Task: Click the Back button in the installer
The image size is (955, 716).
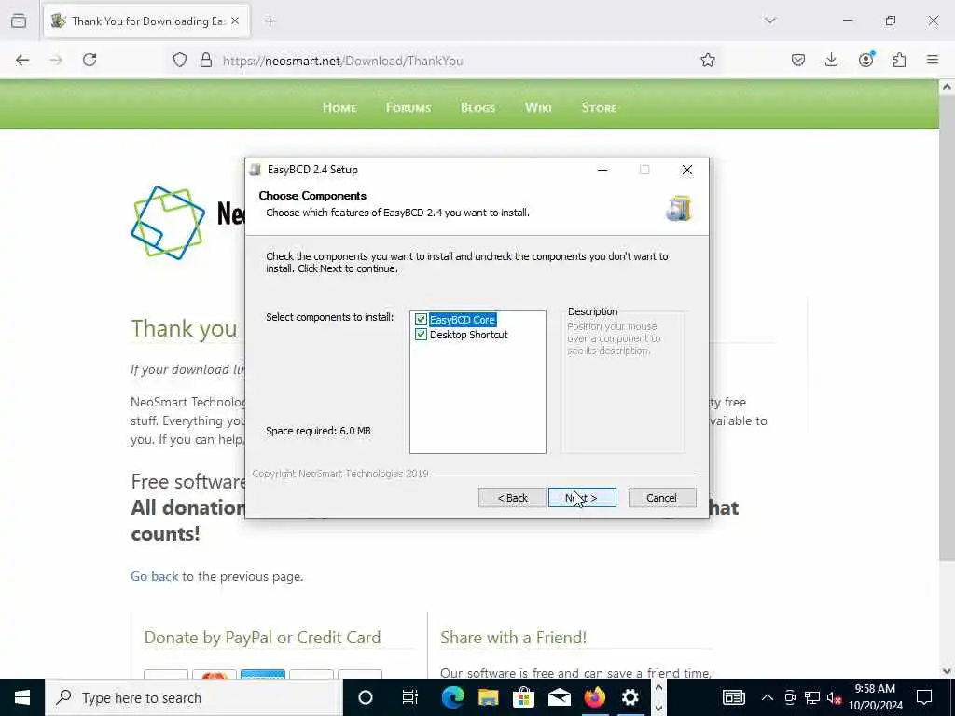Action: [512, 498]
